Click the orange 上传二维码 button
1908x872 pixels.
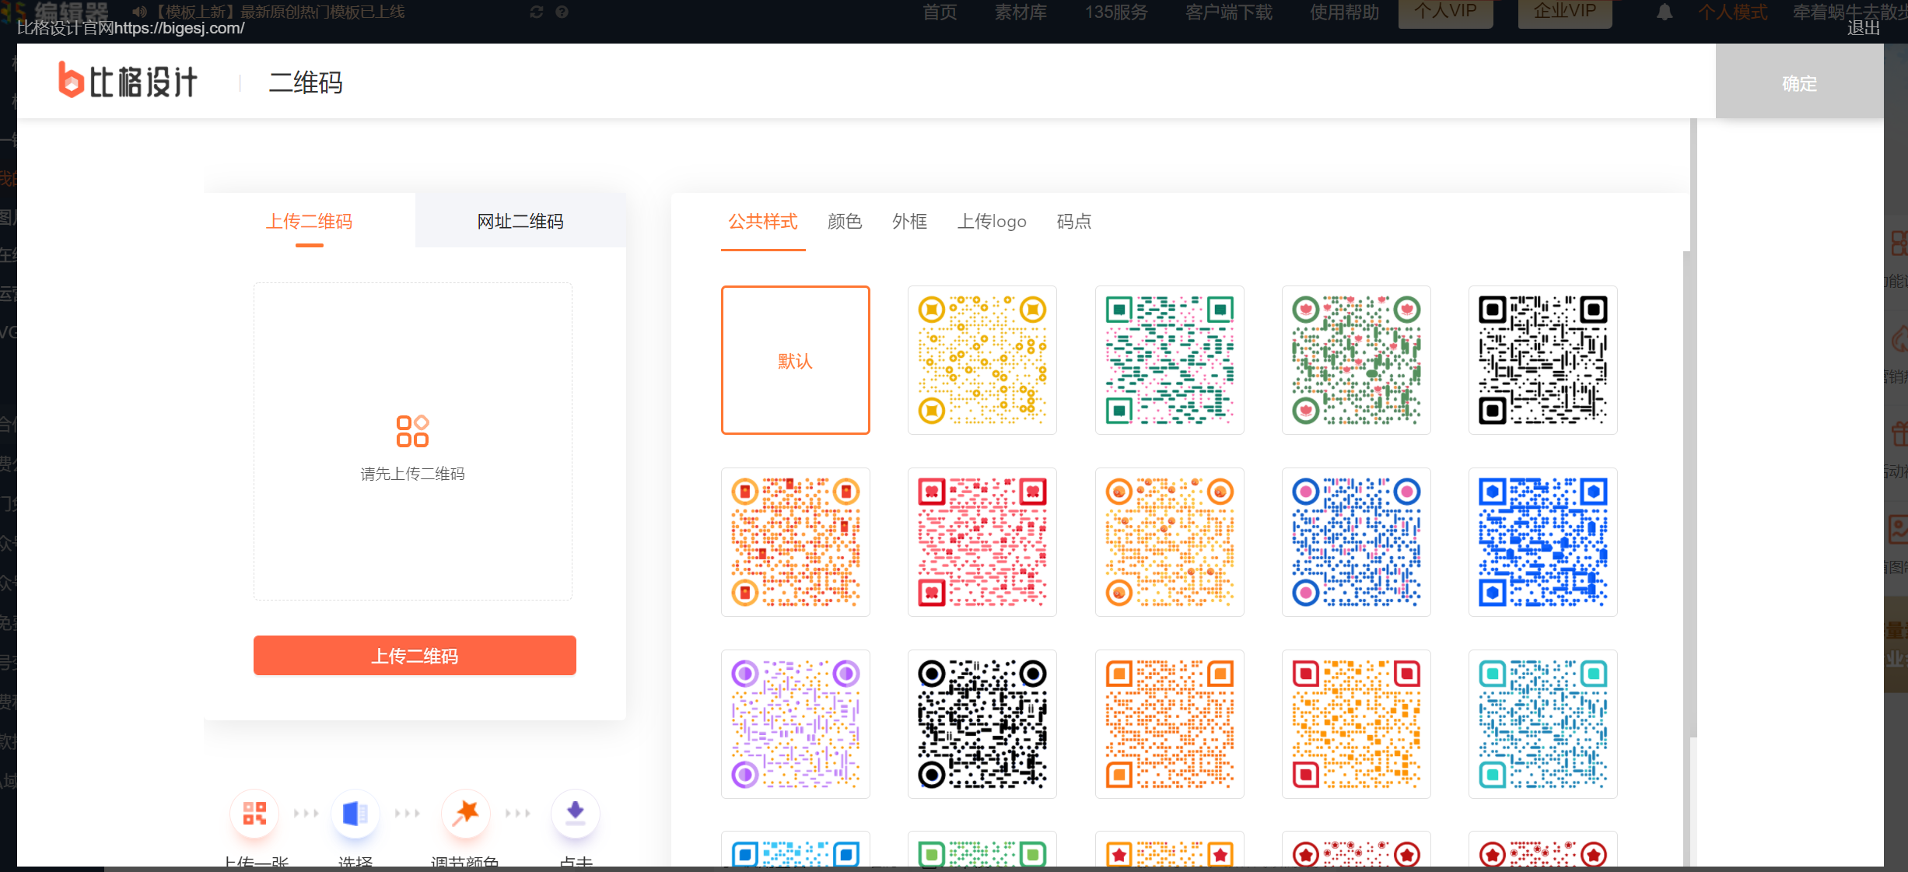point(415,656)
